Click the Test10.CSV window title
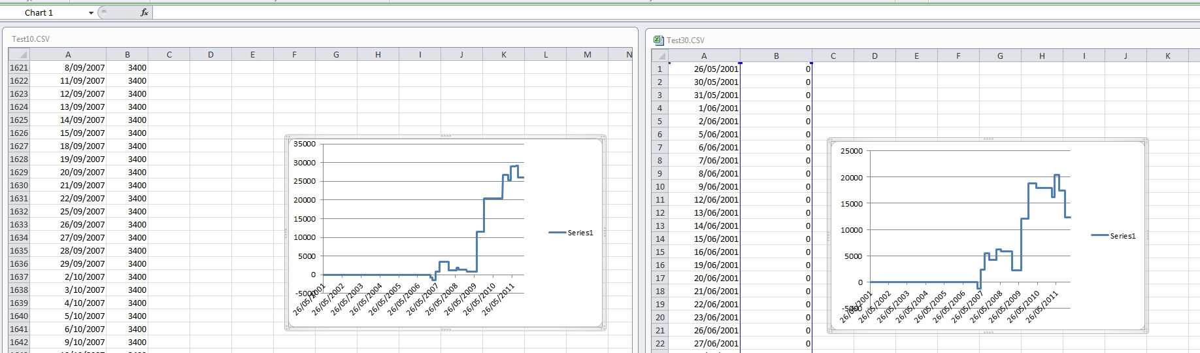Viewport: 1200px width, 353px height. (x=31, y=39)
